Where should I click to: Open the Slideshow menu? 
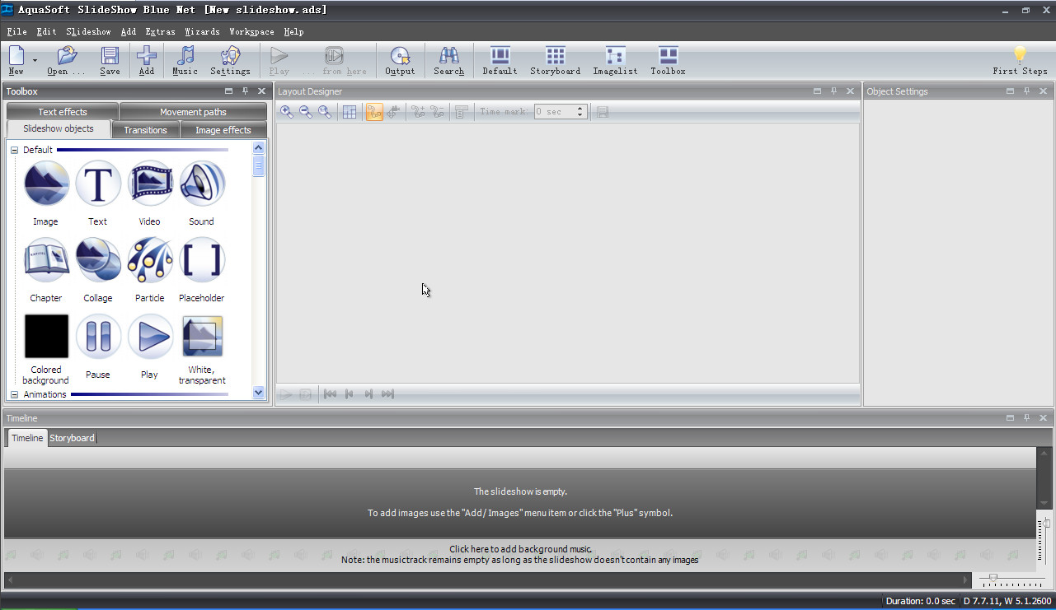(x=88, y=31)
